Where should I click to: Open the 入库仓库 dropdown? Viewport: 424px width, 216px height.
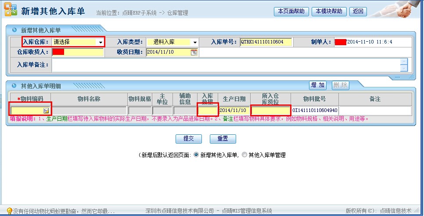[101, 42]
